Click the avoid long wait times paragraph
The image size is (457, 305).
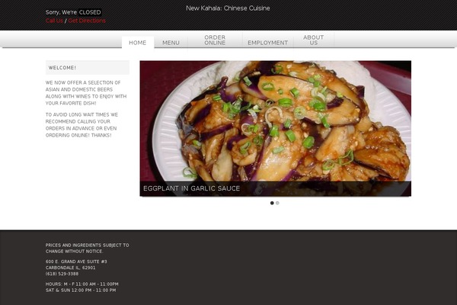(81, 125)
